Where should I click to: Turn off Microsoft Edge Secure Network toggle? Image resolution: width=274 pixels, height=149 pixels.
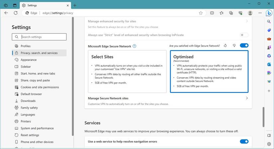244,45
